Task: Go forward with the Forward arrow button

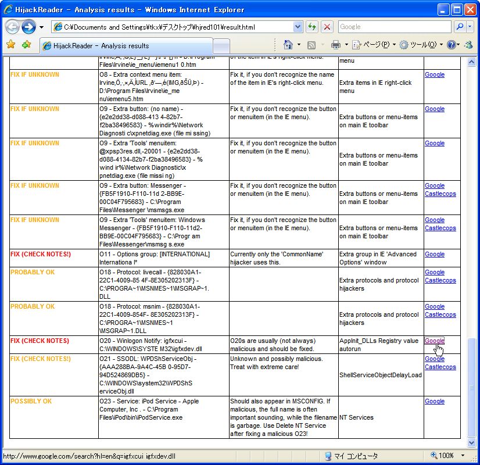Action: tap(28, 27)
